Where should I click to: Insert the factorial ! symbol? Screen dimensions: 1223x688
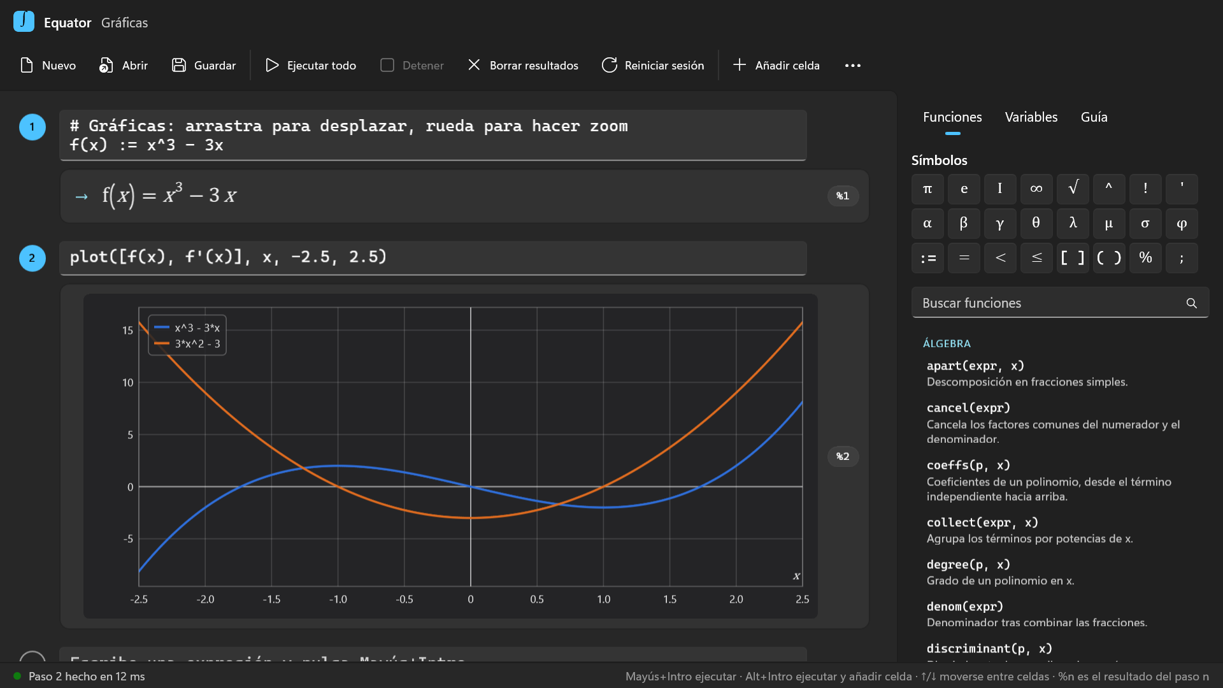[x=1145, y=189]
